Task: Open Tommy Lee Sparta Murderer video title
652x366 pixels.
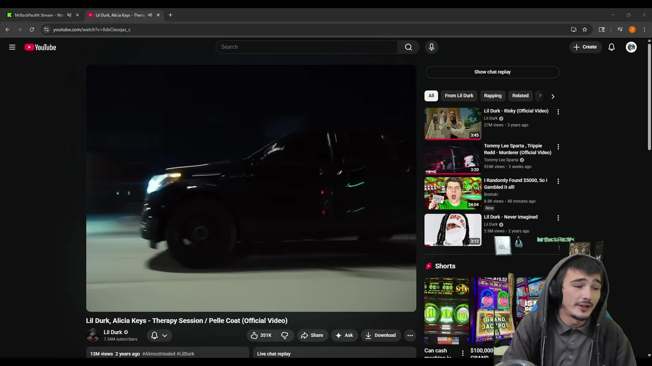Action: (518, 149)
